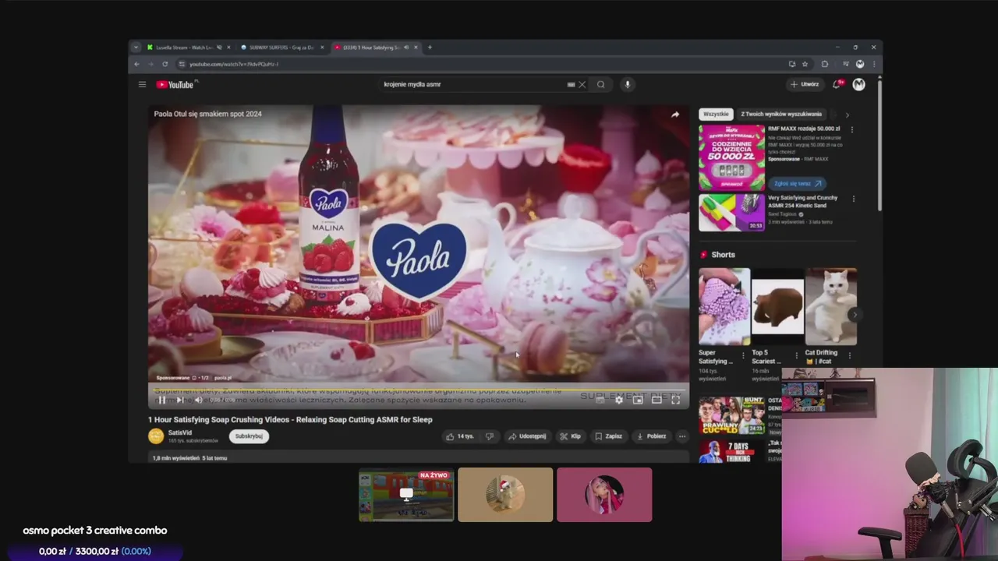Select the Z Twoich wyników wyszukiwania chip
Screen dimensions: 998x561
click(781, 115)
